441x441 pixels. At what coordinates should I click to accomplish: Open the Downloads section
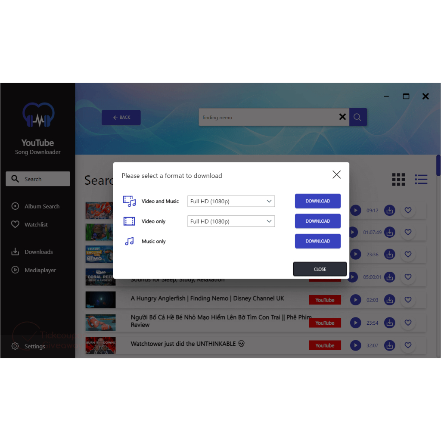(x=38, y=252)
